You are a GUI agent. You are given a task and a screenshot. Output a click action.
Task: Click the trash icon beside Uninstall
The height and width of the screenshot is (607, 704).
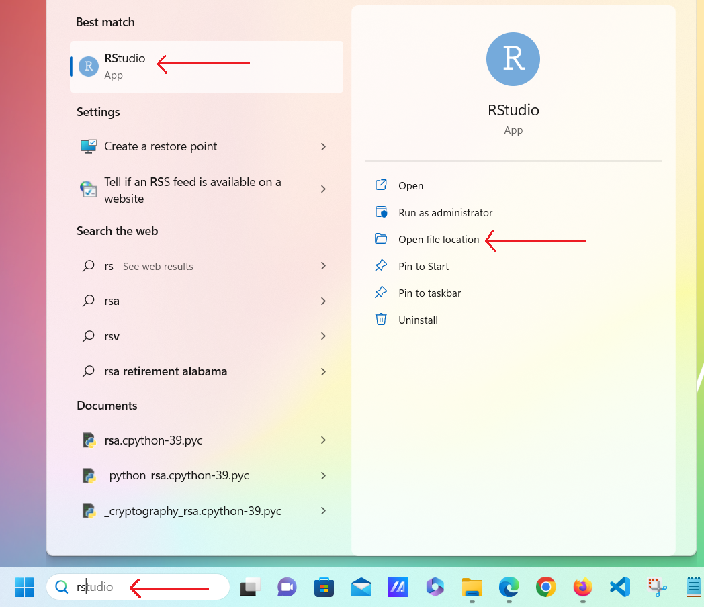coord(381,319)
